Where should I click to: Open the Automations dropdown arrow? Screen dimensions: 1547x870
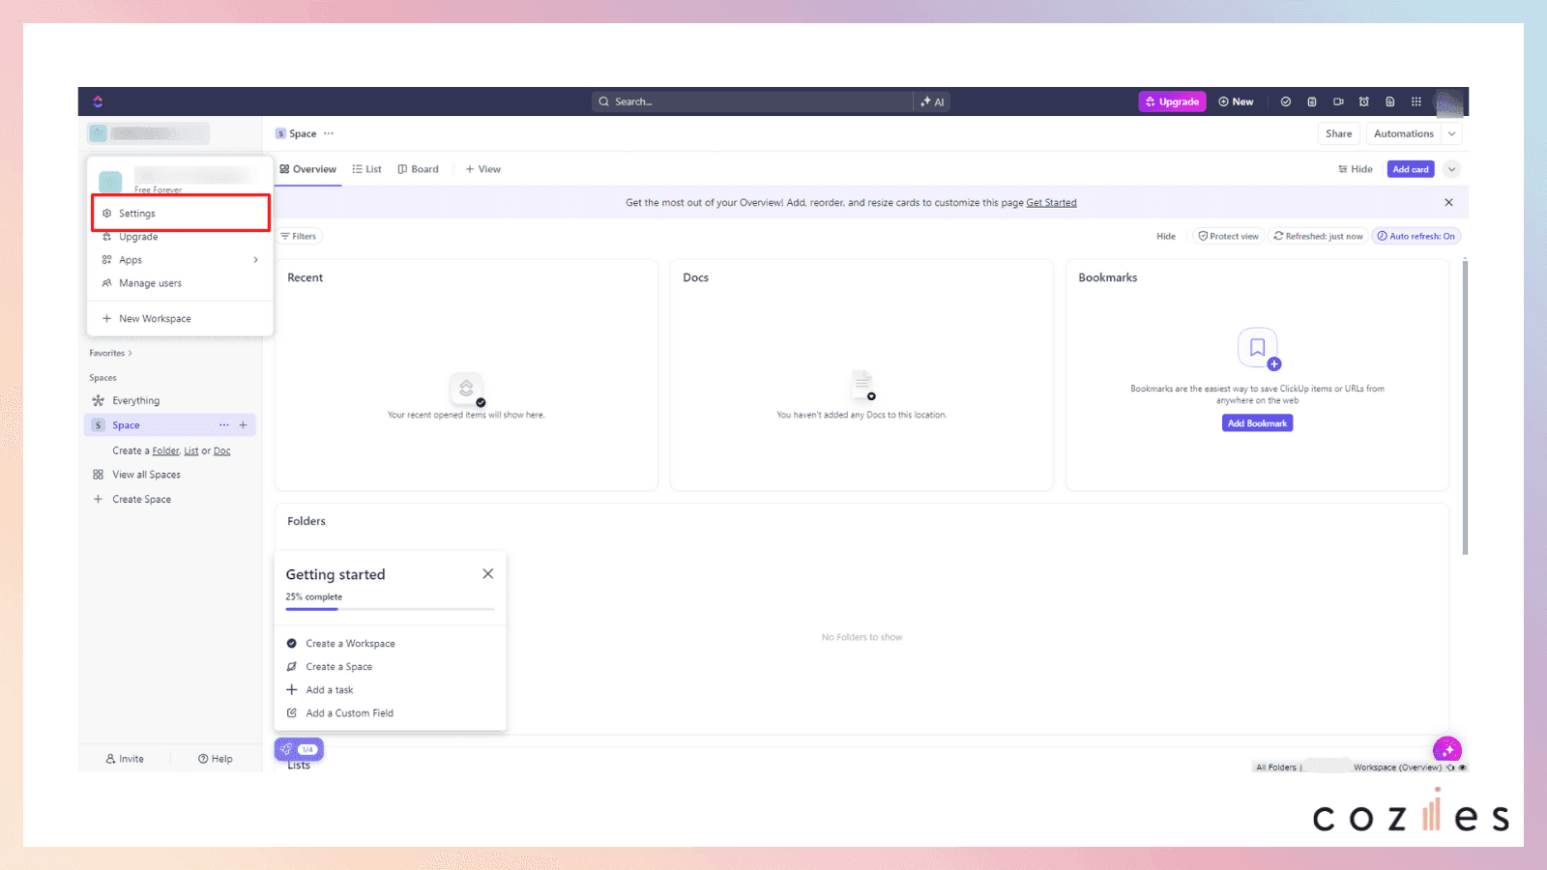[1452, 133]
